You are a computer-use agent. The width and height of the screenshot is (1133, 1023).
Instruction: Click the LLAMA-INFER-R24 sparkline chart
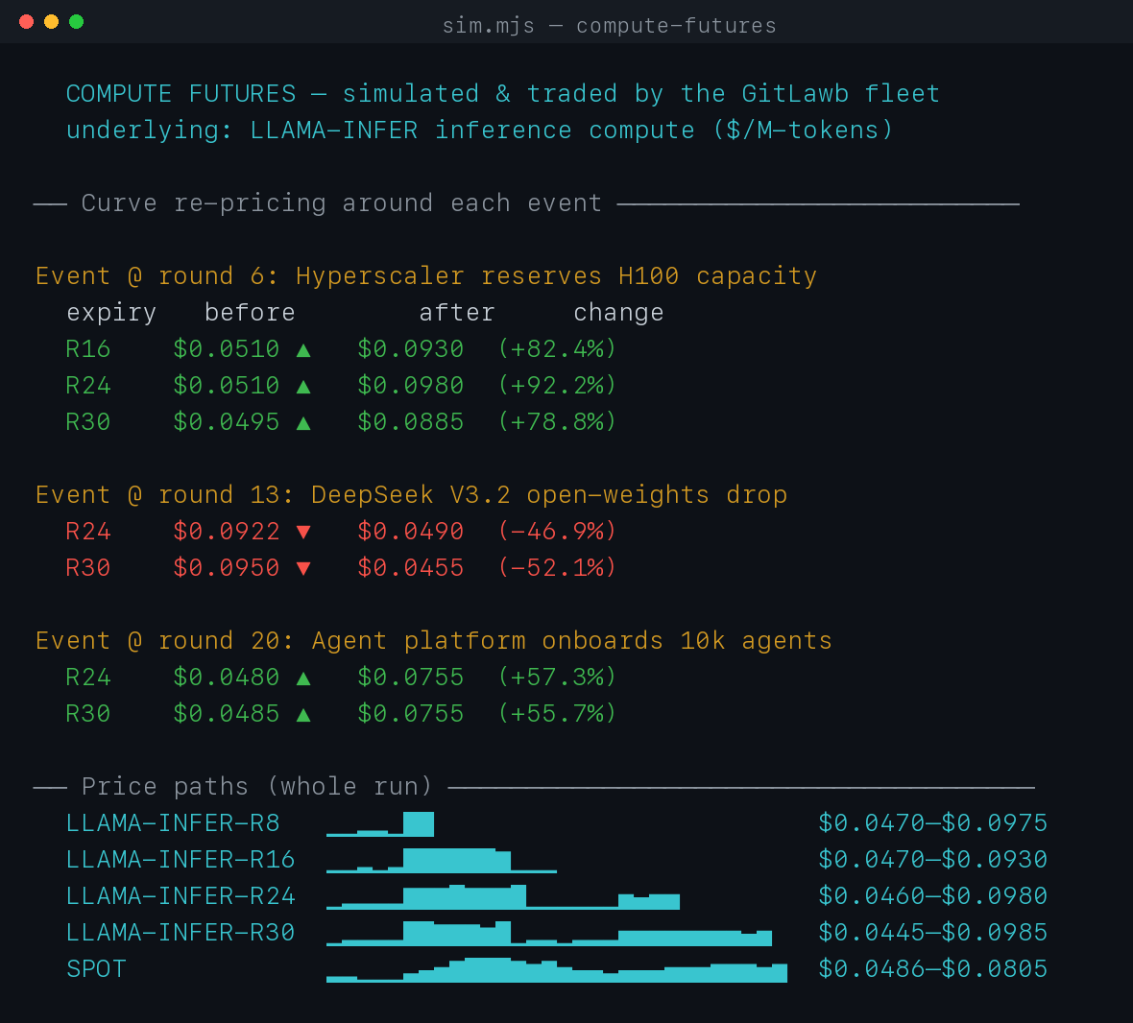[x=503, y=897]
